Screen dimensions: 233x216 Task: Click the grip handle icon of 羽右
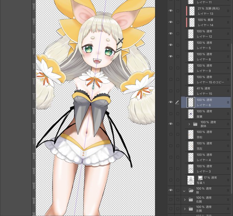[x=228, y=134]
